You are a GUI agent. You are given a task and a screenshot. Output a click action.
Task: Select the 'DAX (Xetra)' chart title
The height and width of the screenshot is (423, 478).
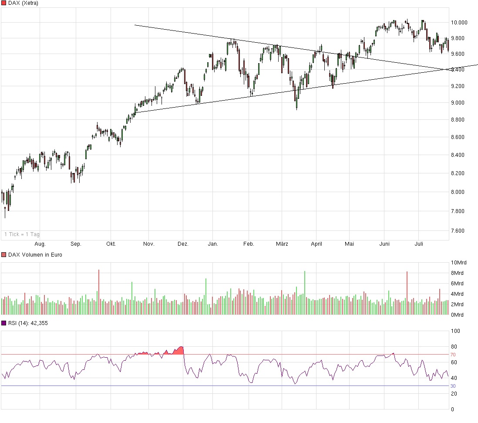click(x=23, y=3)
